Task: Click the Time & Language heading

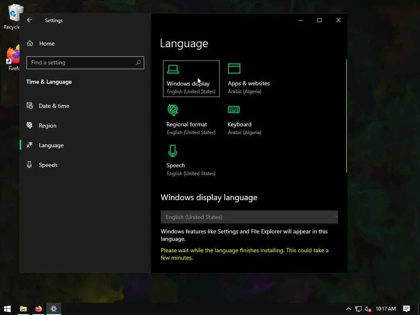Action: pos(49,82)
